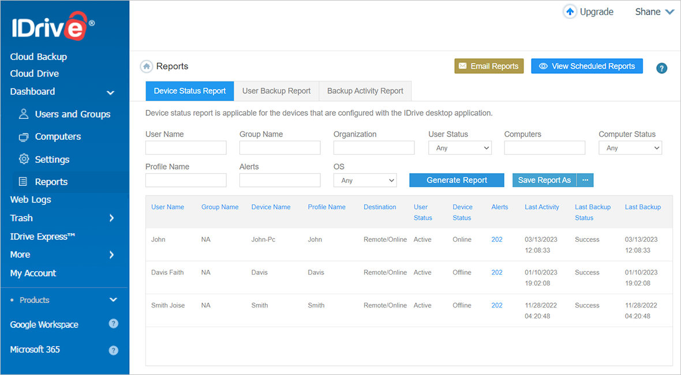Click the User Name filter field
Viewport: 681px width, 375px height.
[186, 148]
